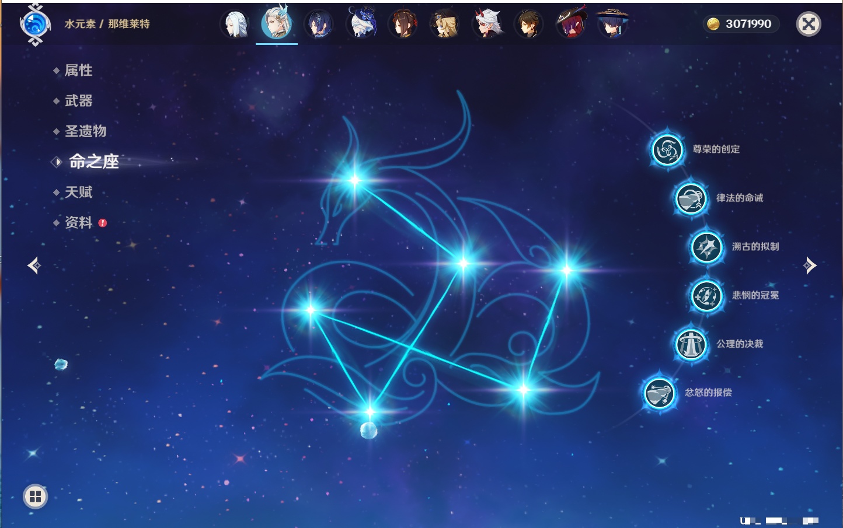Open the 资料 profile menu
This screenshot has height=528, width=843.
click(x=79, y=222)
